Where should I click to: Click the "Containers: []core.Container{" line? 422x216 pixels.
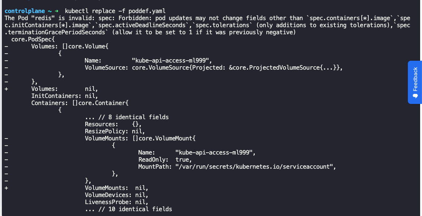tap(79, 103)
